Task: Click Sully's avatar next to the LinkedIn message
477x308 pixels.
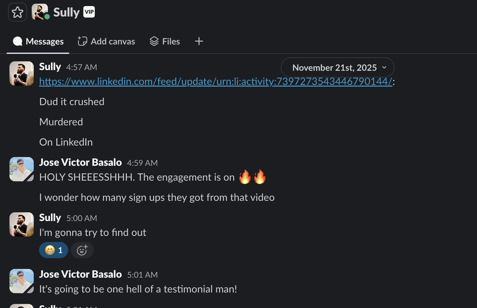Action: point(21,73)
